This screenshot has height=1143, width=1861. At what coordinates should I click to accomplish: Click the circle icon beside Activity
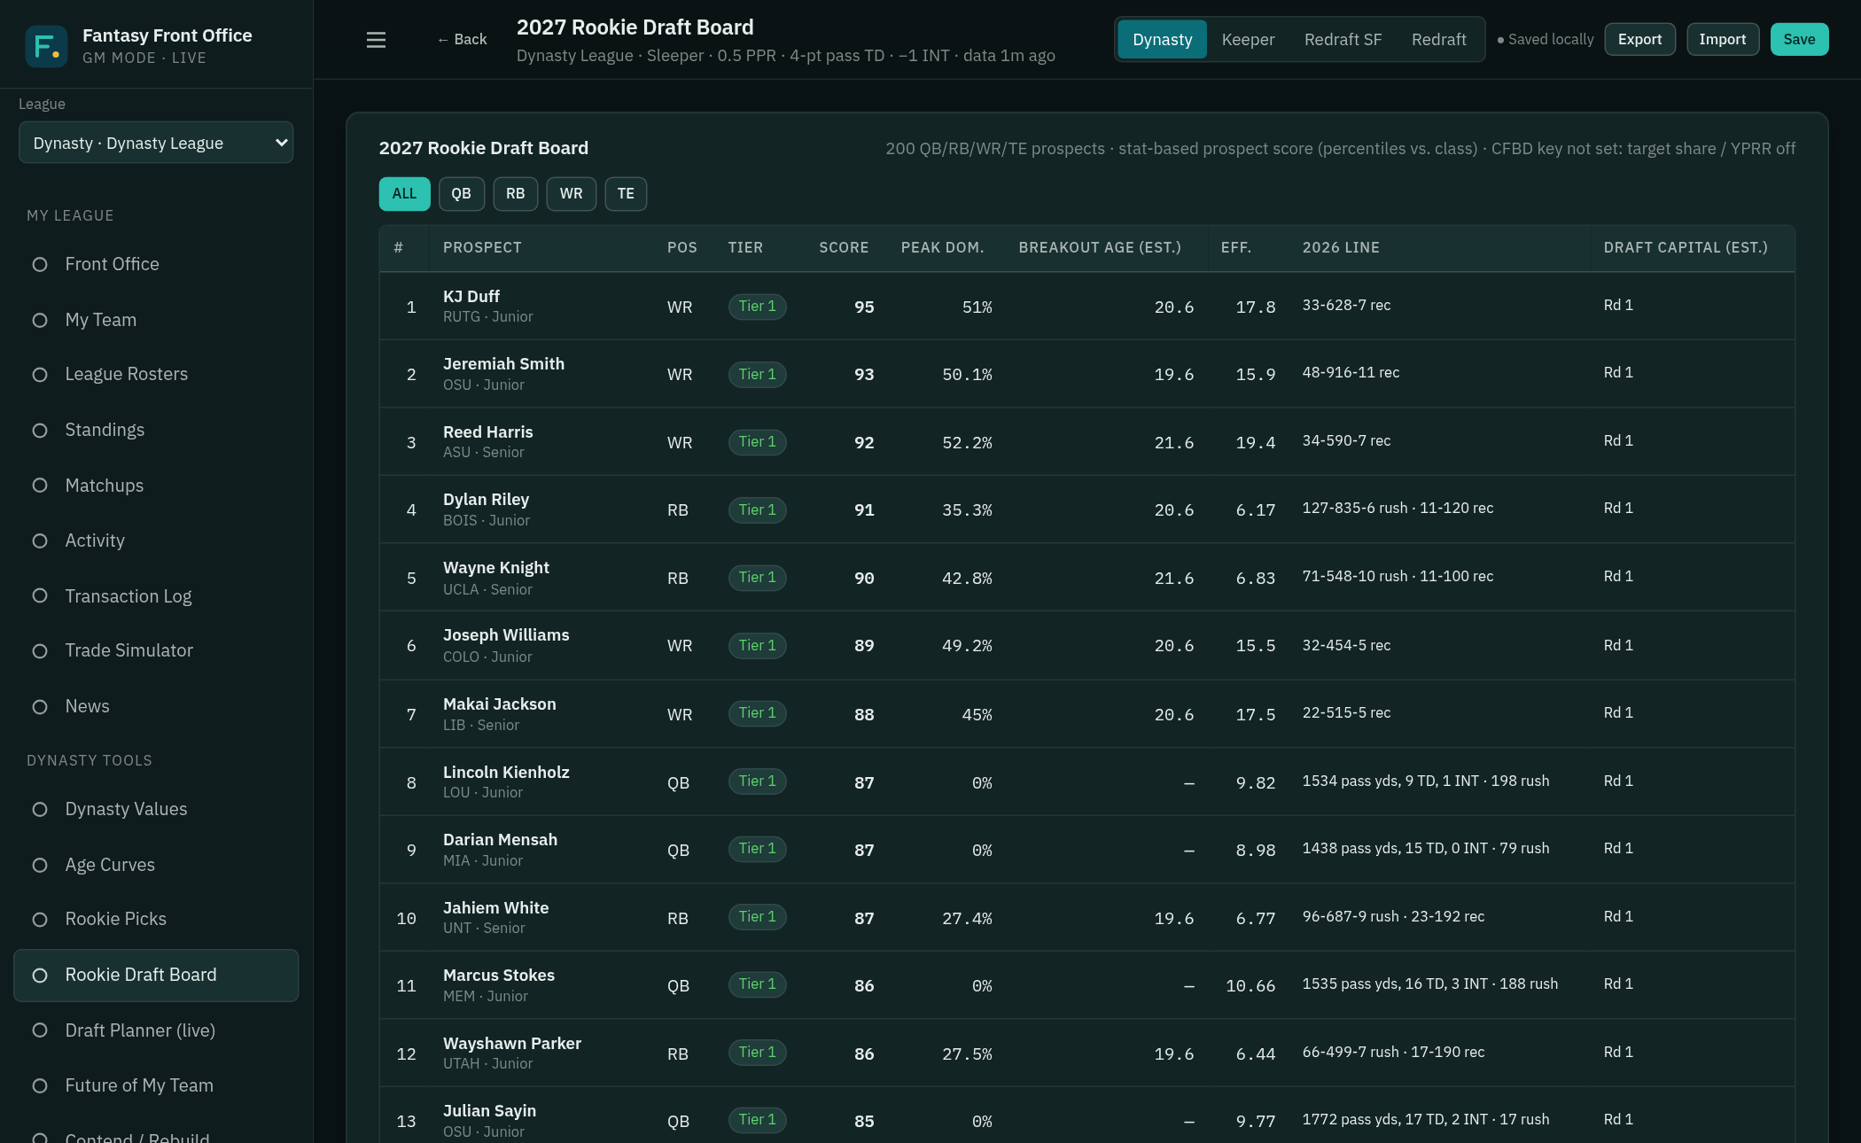(40, 541)
